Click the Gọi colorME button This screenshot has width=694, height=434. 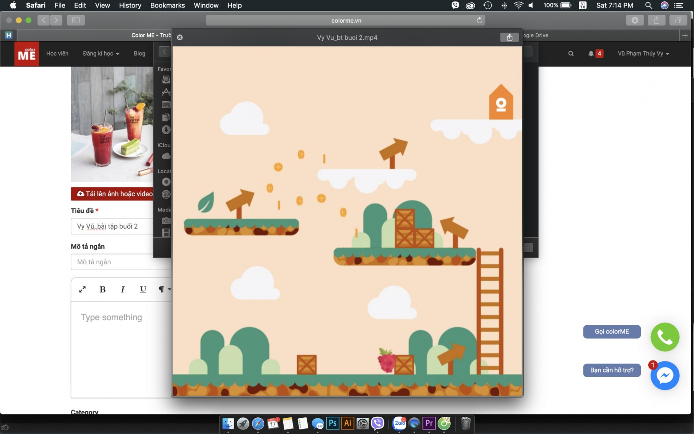[612, 332]
